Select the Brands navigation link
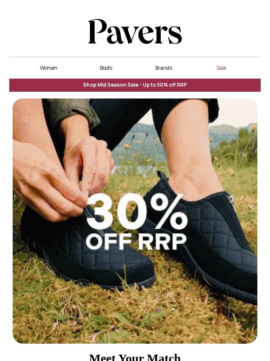Screen dimensions: 270x361 point(164,68)
